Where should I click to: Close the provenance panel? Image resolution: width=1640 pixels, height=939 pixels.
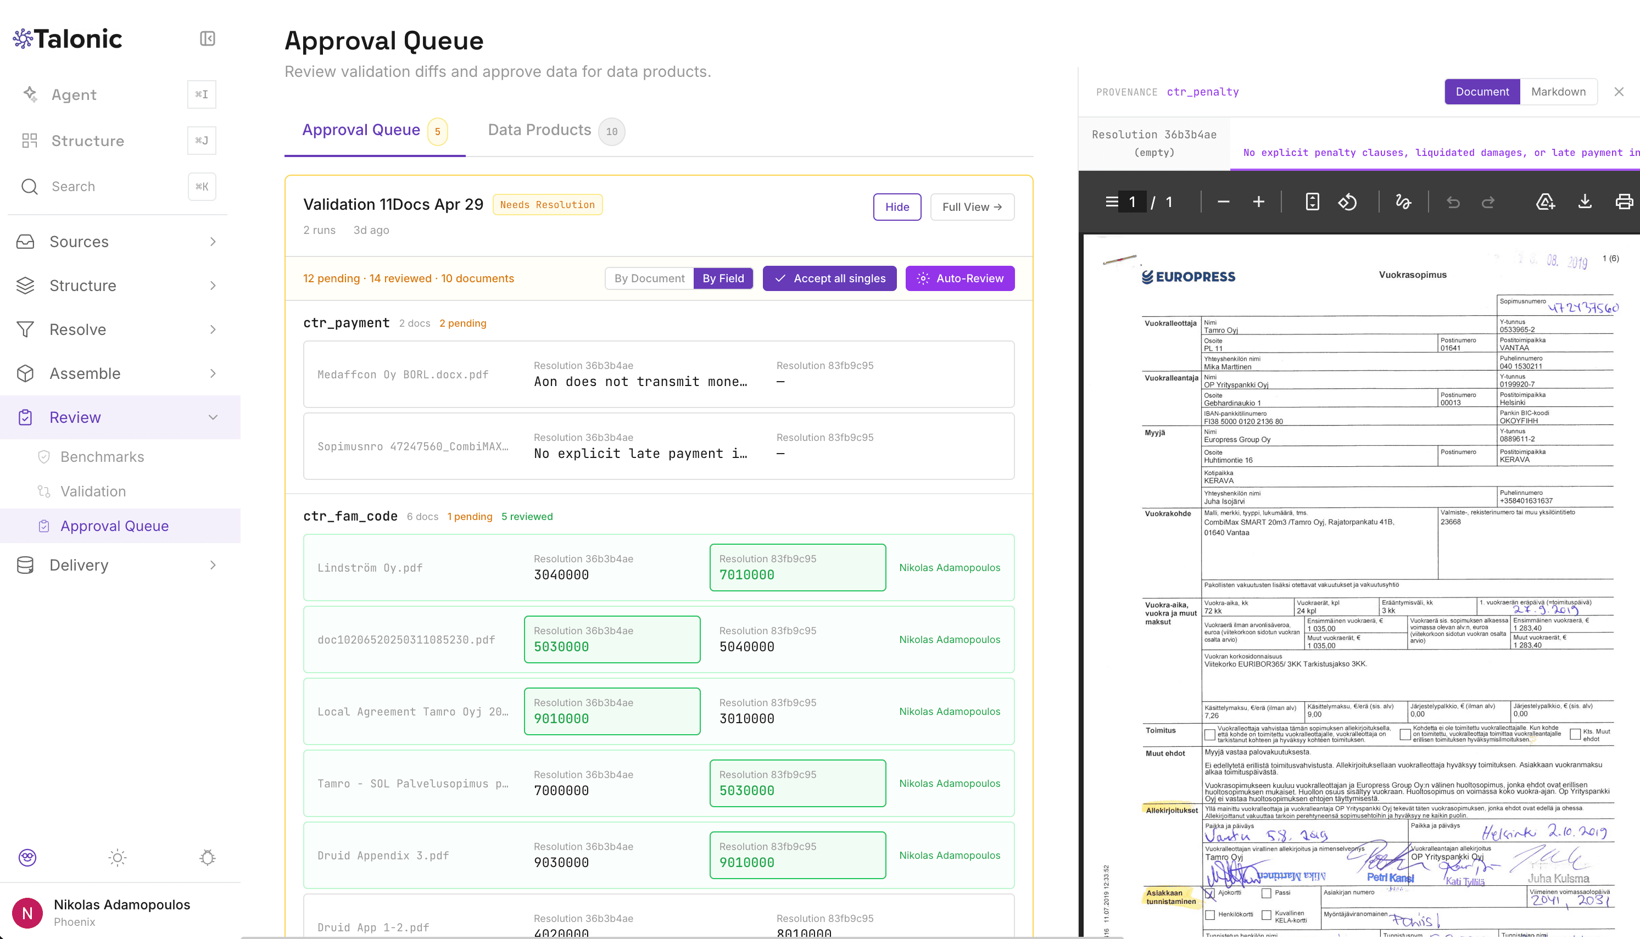coord(1619,92)
